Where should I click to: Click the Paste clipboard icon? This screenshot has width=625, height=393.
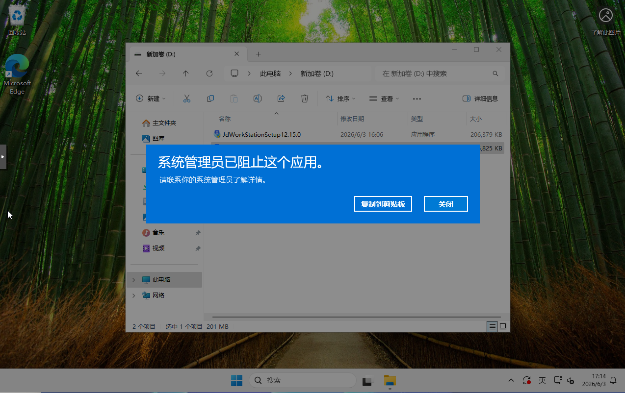[234, 98]
